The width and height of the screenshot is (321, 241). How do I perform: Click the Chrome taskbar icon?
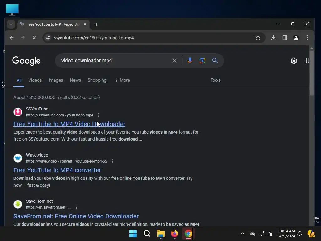188,233
